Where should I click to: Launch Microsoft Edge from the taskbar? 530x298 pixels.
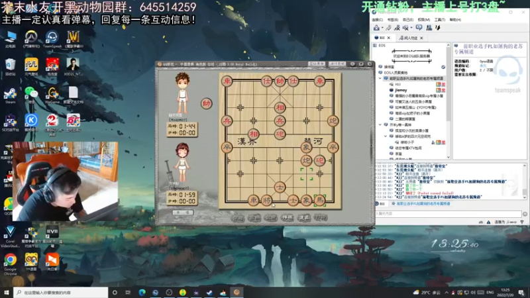[142, 292]
